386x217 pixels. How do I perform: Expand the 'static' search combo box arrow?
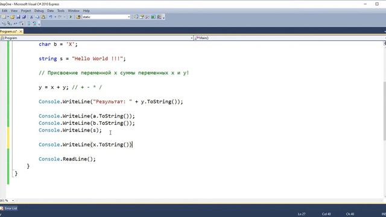coord(128,17)
